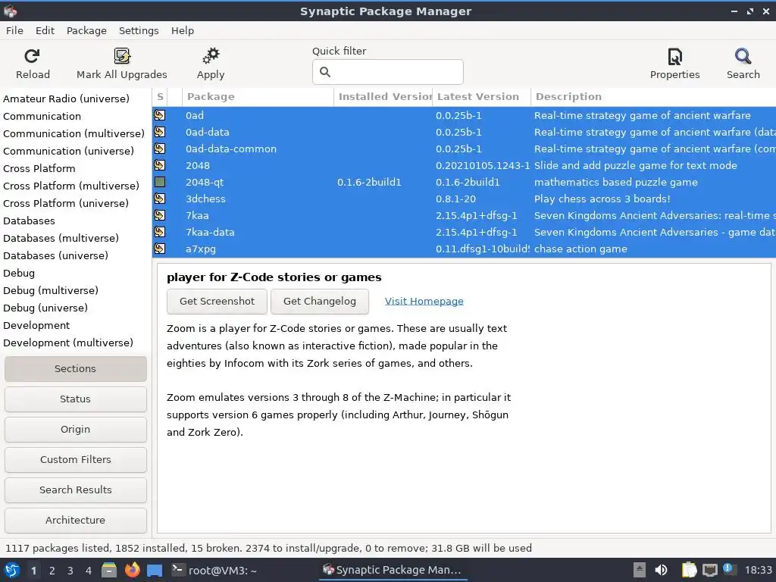This screenshot has height=582, width=776.
Task: Open the File menu
Action: [14, 30]
